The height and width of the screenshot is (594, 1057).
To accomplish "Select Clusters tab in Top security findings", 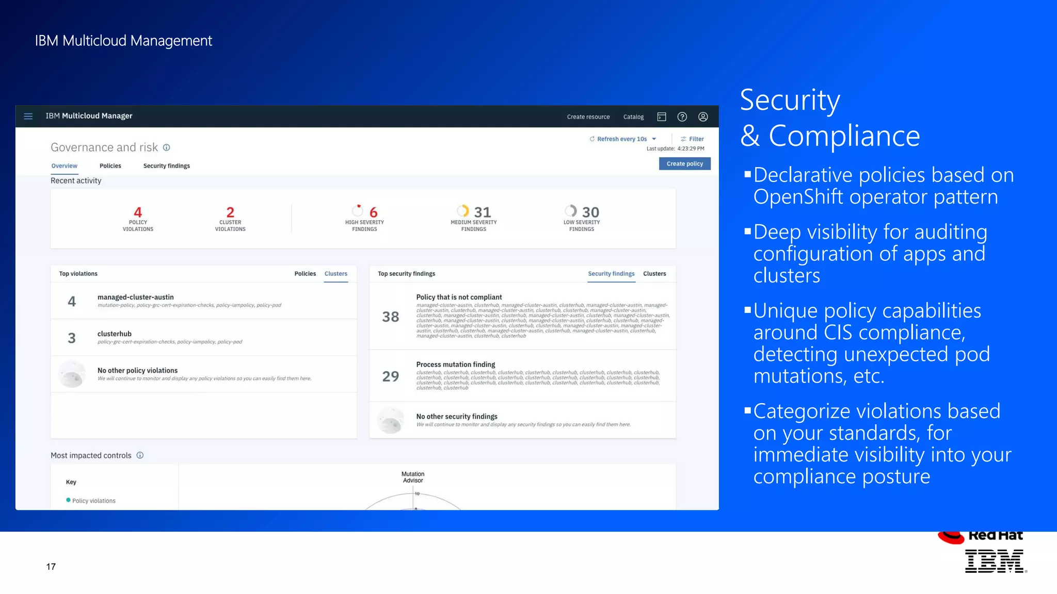I will pos(654,274).
